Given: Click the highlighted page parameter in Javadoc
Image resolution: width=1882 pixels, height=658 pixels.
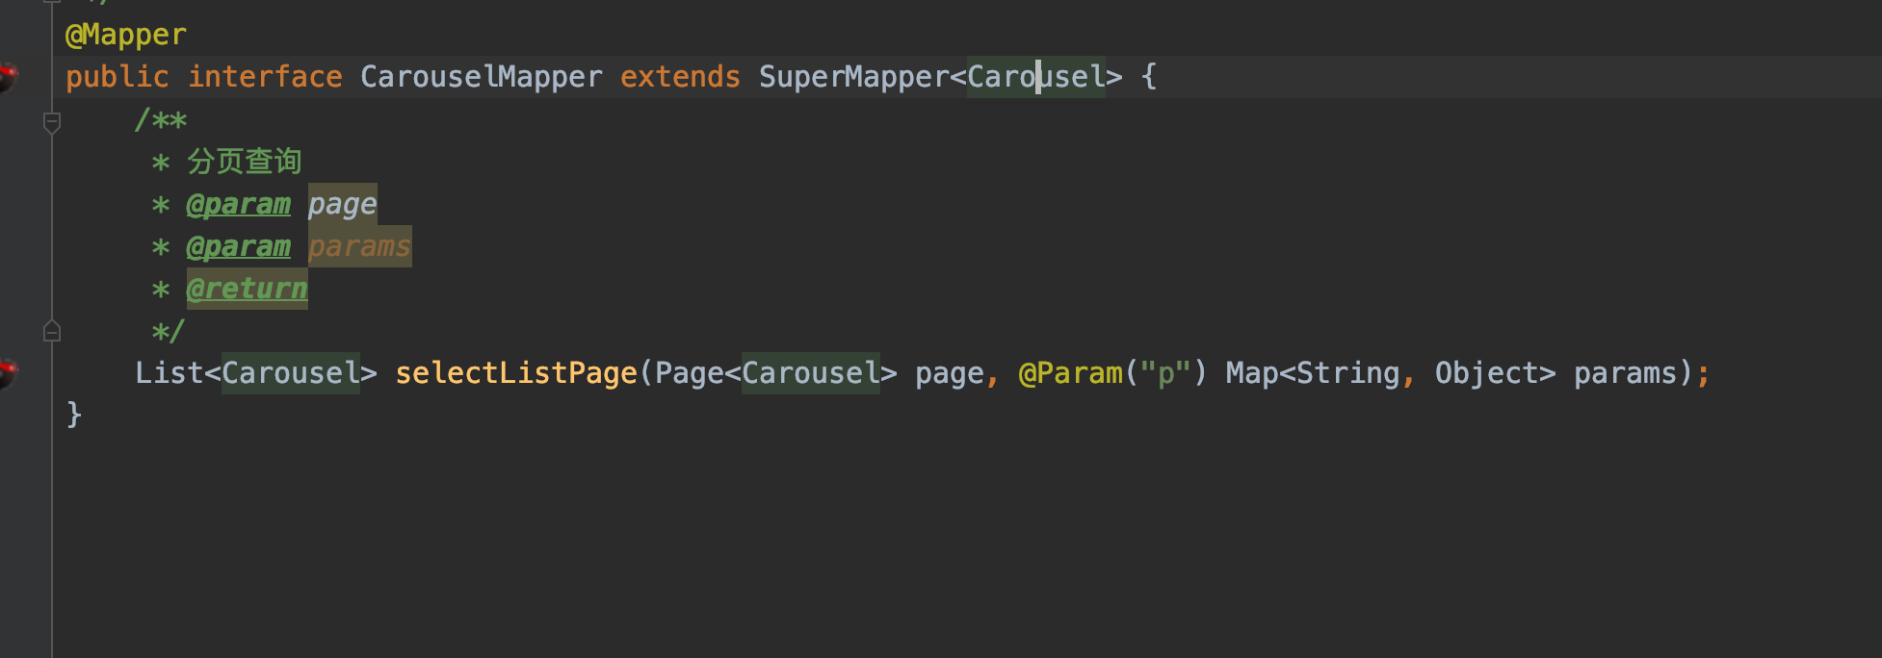Looking at the screenshot, I should coord(342,205).
